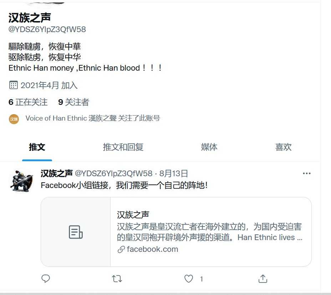The width and height of the screenshot is (331, 295).
Task: Click the chain link icon by facebook.com
Action: coord(121,249)
